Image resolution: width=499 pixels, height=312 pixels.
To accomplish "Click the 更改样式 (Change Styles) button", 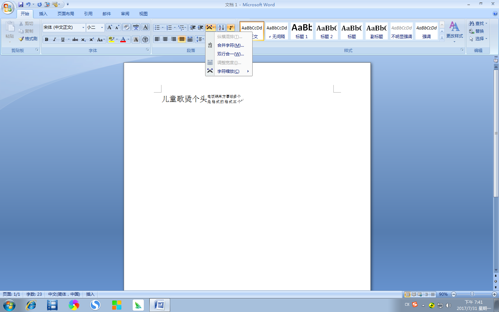I will pyautogui.click(x=454, y=31).
